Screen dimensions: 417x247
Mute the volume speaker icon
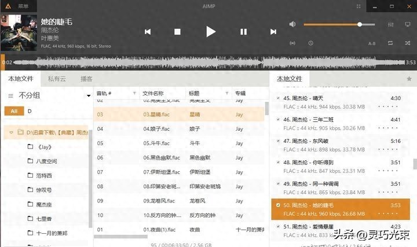pos(292,24)
